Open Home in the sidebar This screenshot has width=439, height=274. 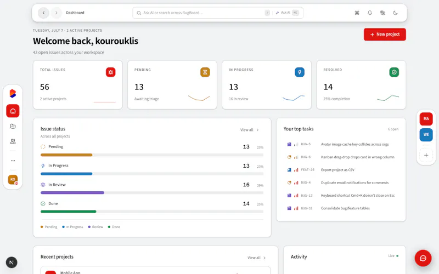[x=13, y=111]
